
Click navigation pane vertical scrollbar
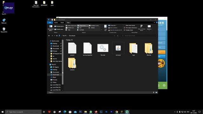click(63, 62)
